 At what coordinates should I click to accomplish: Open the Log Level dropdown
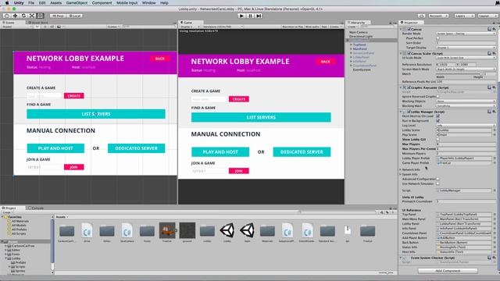click(x=466, y=126)
